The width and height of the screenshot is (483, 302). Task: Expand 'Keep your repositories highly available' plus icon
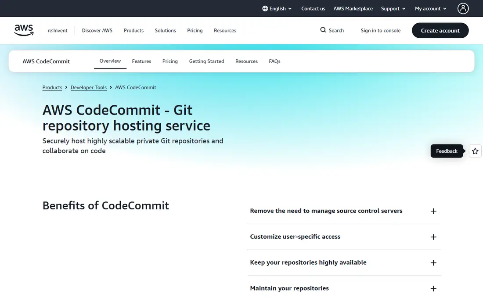(x=433, y=263)
